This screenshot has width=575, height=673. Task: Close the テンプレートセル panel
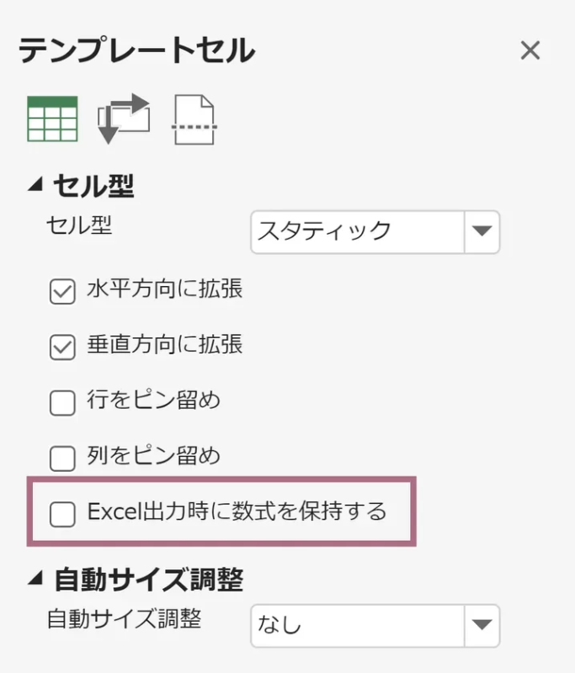point(530,50)
